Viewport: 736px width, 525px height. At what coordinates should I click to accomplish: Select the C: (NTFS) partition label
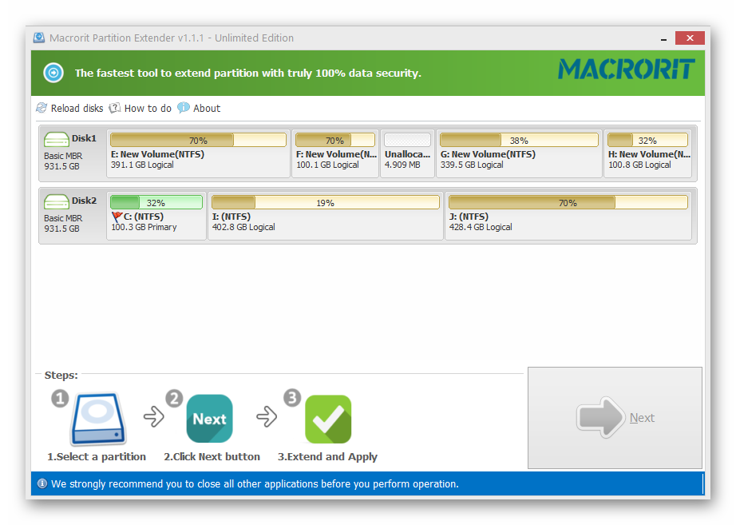click(x=144, y=217)
